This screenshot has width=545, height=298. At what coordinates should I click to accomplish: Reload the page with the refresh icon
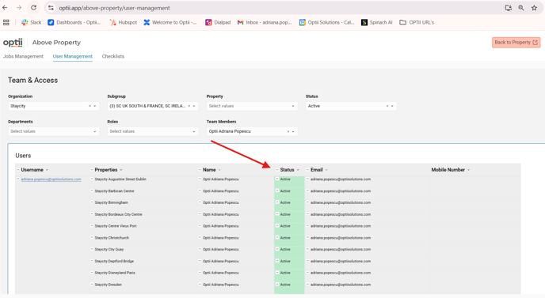coord(33,8)
